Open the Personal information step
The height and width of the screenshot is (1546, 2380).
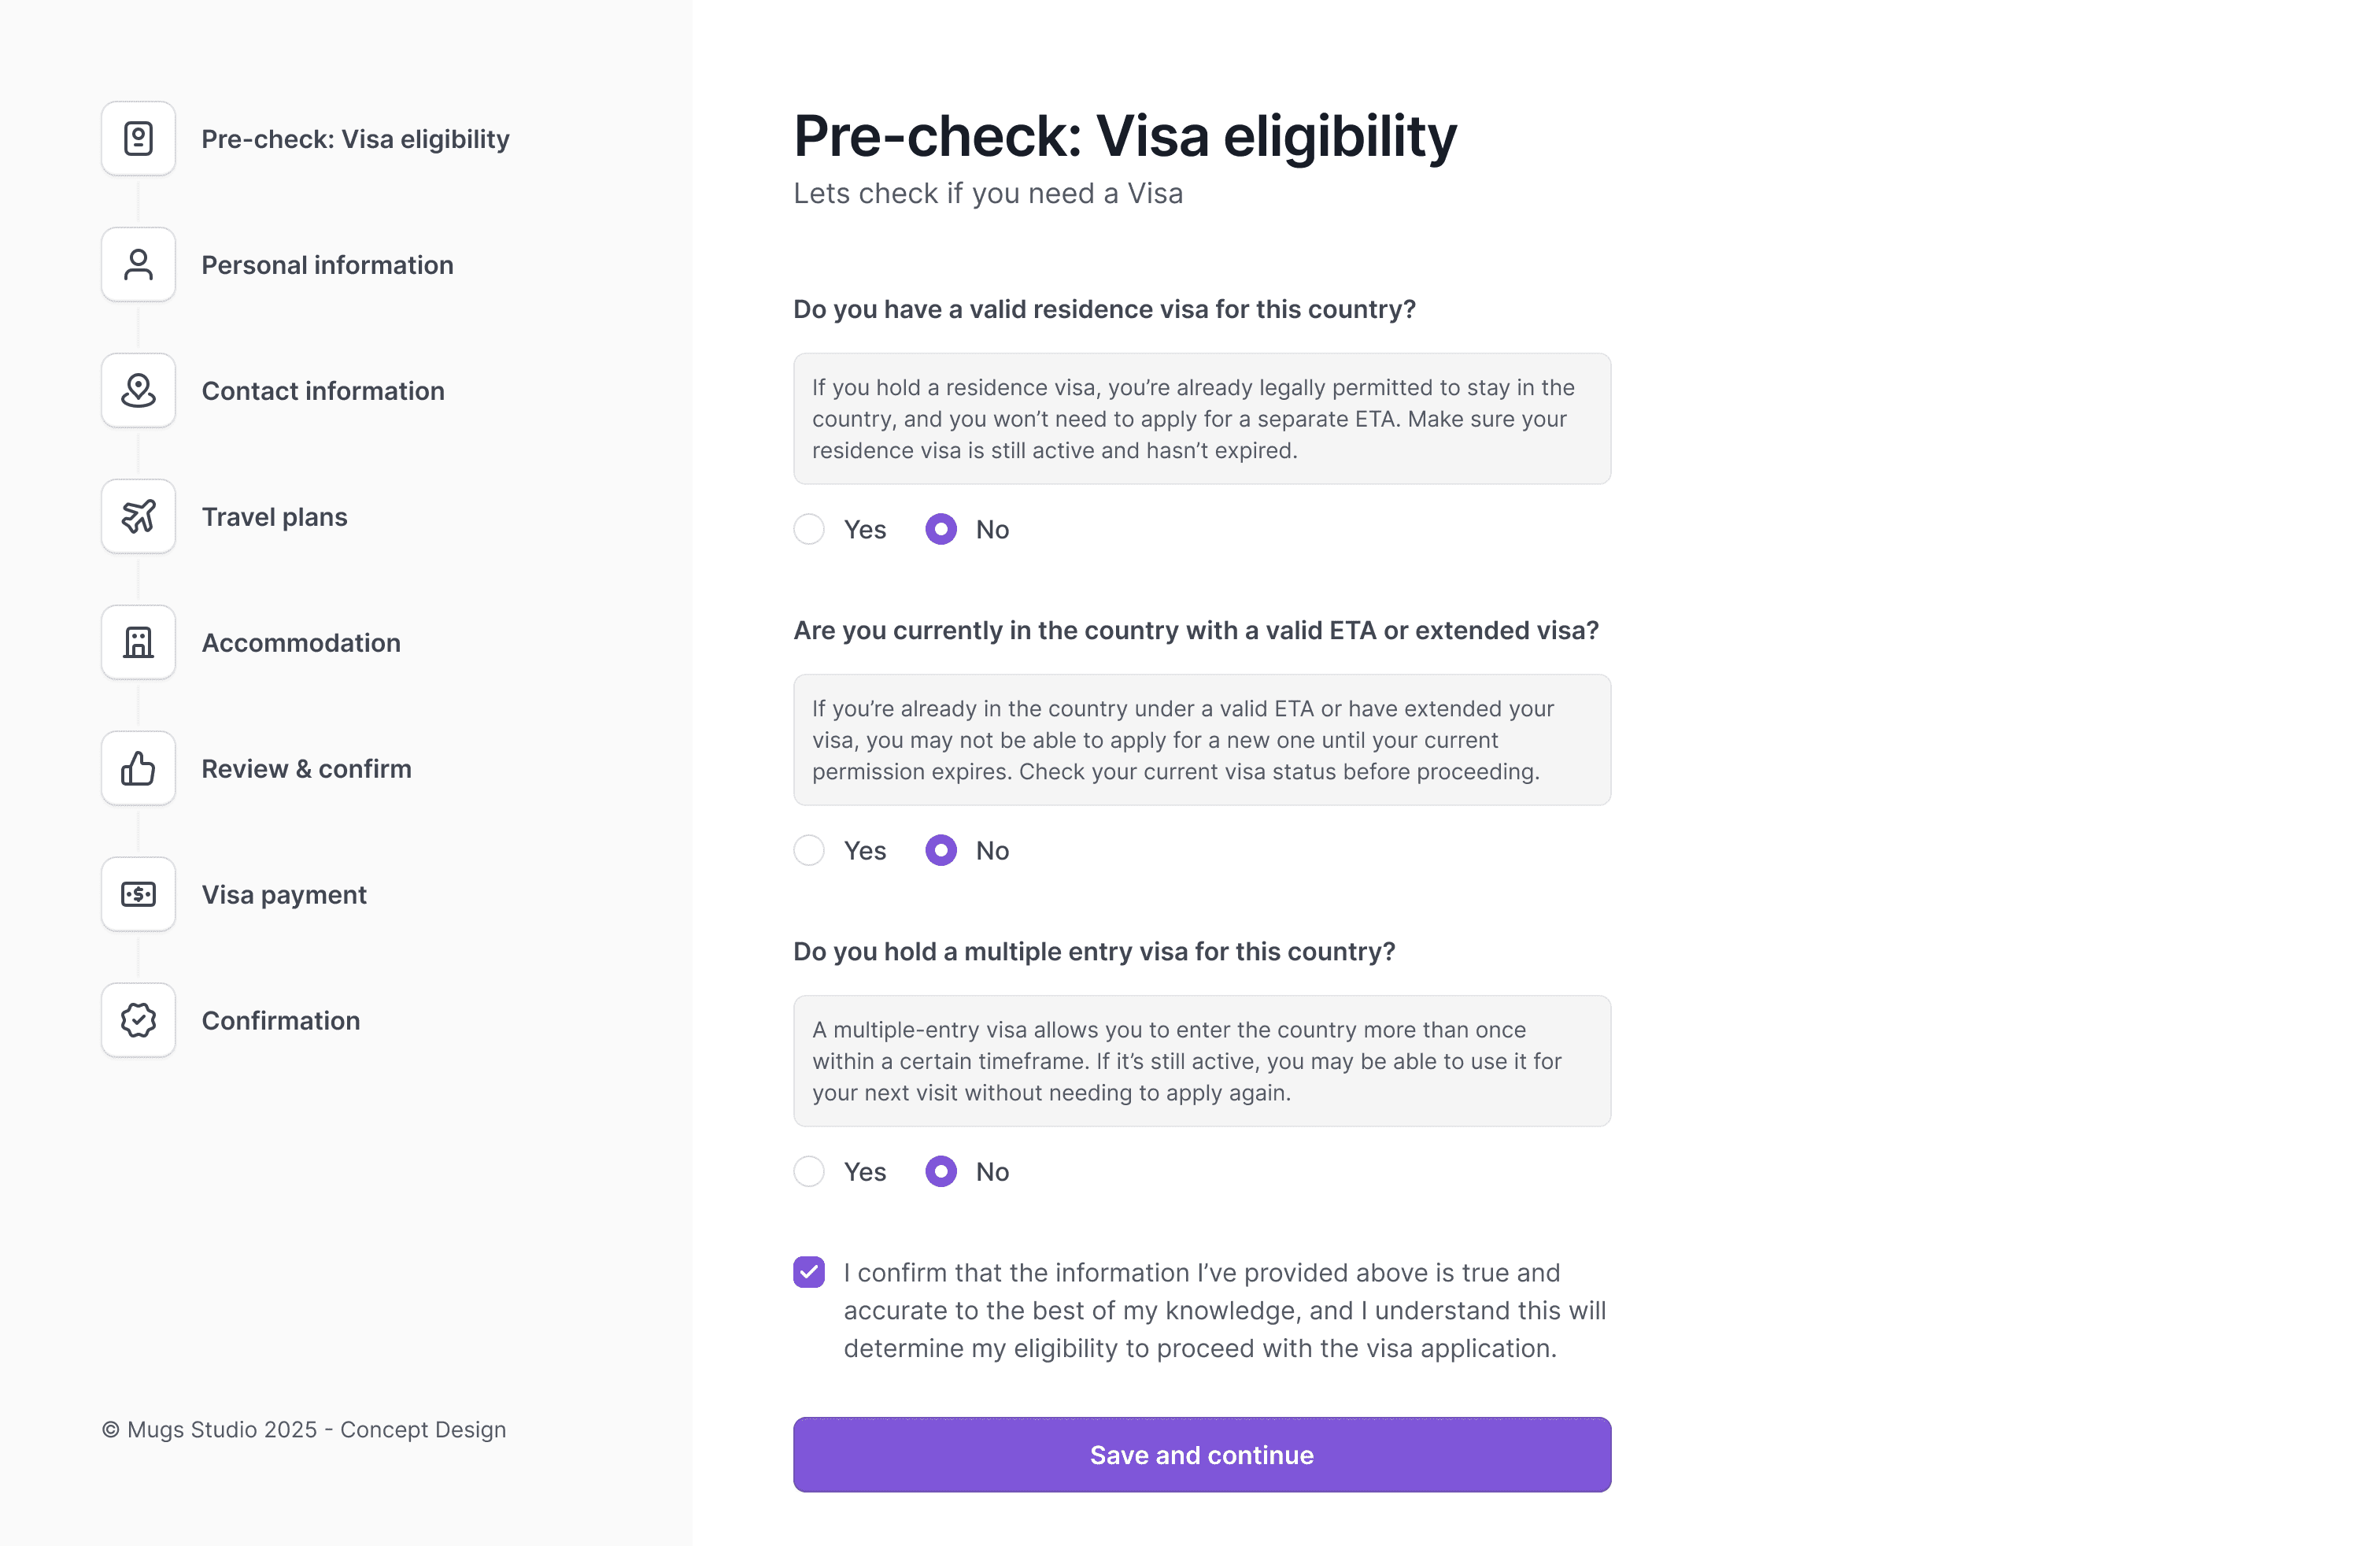pyautogui.click(x=328, y=264)
